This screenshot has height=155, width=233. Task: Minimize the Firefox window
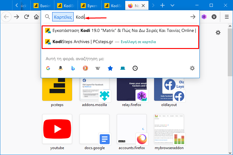click(197, 5)
